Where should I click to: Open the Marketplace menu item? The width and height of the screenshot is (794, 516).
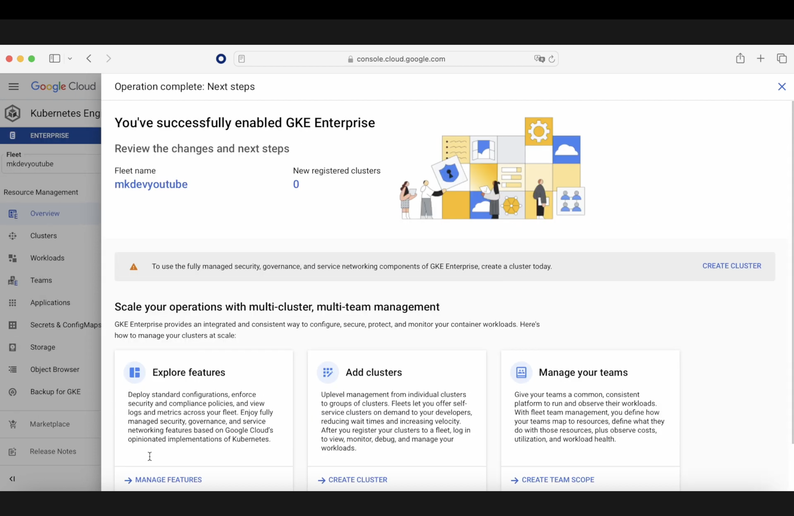(x=51, y=424)
